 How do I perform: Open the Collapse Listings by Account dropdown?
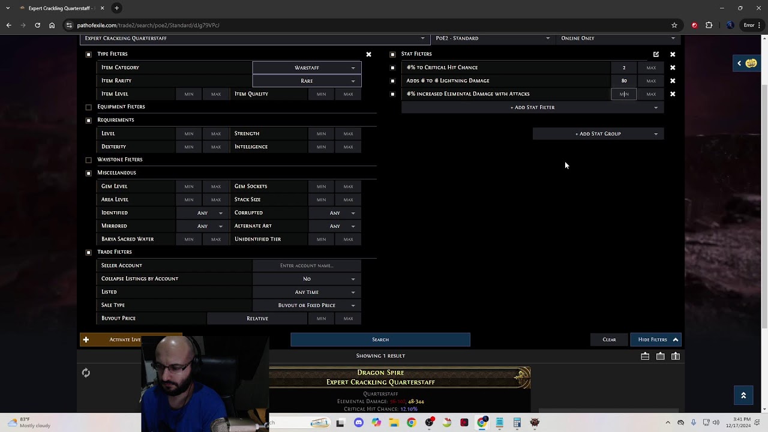click(307, 278)
